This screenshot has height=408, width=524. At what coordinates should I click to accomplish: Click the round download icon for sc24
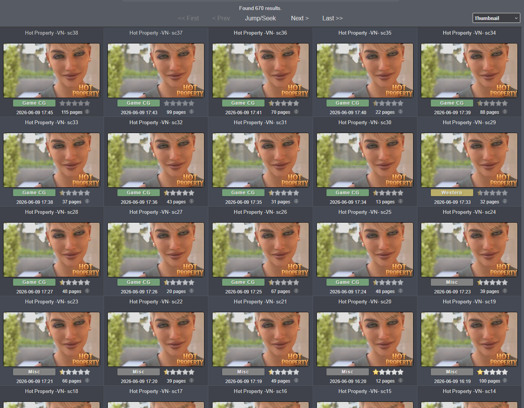click(505, 291)
